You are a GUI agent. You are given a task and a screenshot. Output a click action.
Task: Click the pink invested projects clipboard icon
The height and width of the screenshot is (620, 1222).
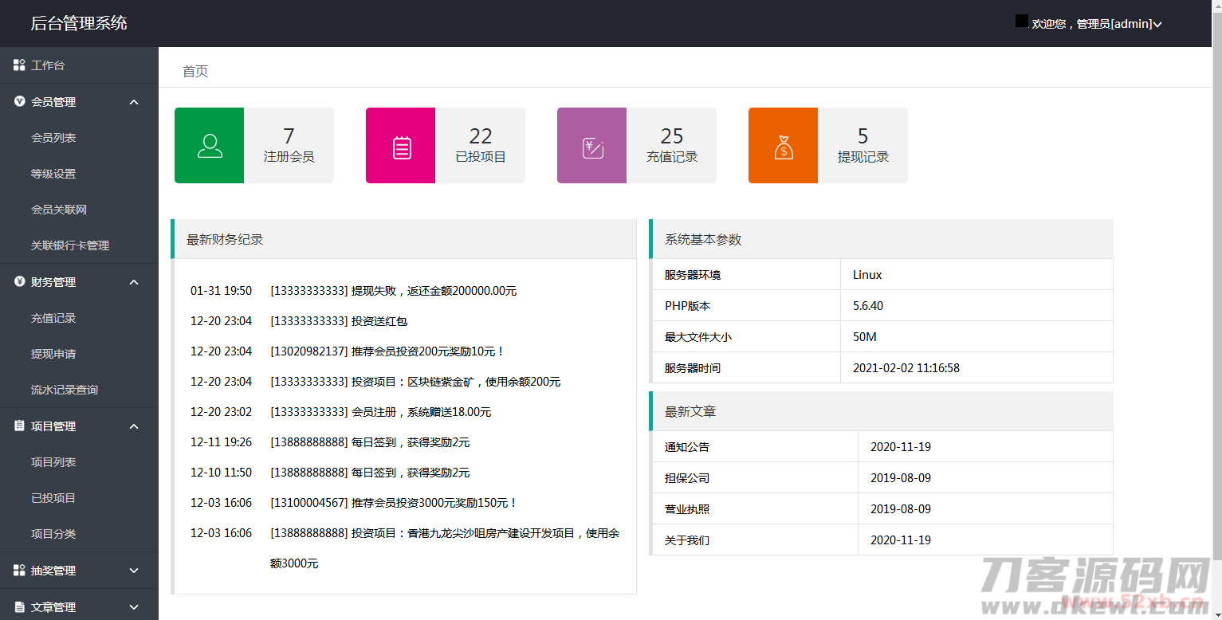(402, 147)
